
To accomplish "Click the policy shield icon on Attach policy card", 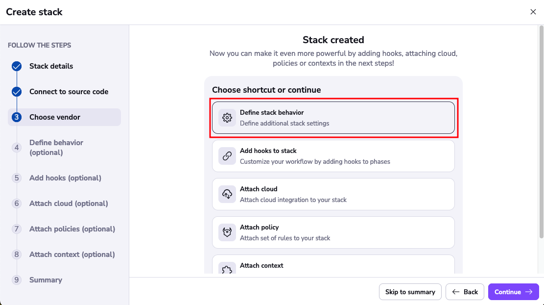I will [x=227, y=232].
